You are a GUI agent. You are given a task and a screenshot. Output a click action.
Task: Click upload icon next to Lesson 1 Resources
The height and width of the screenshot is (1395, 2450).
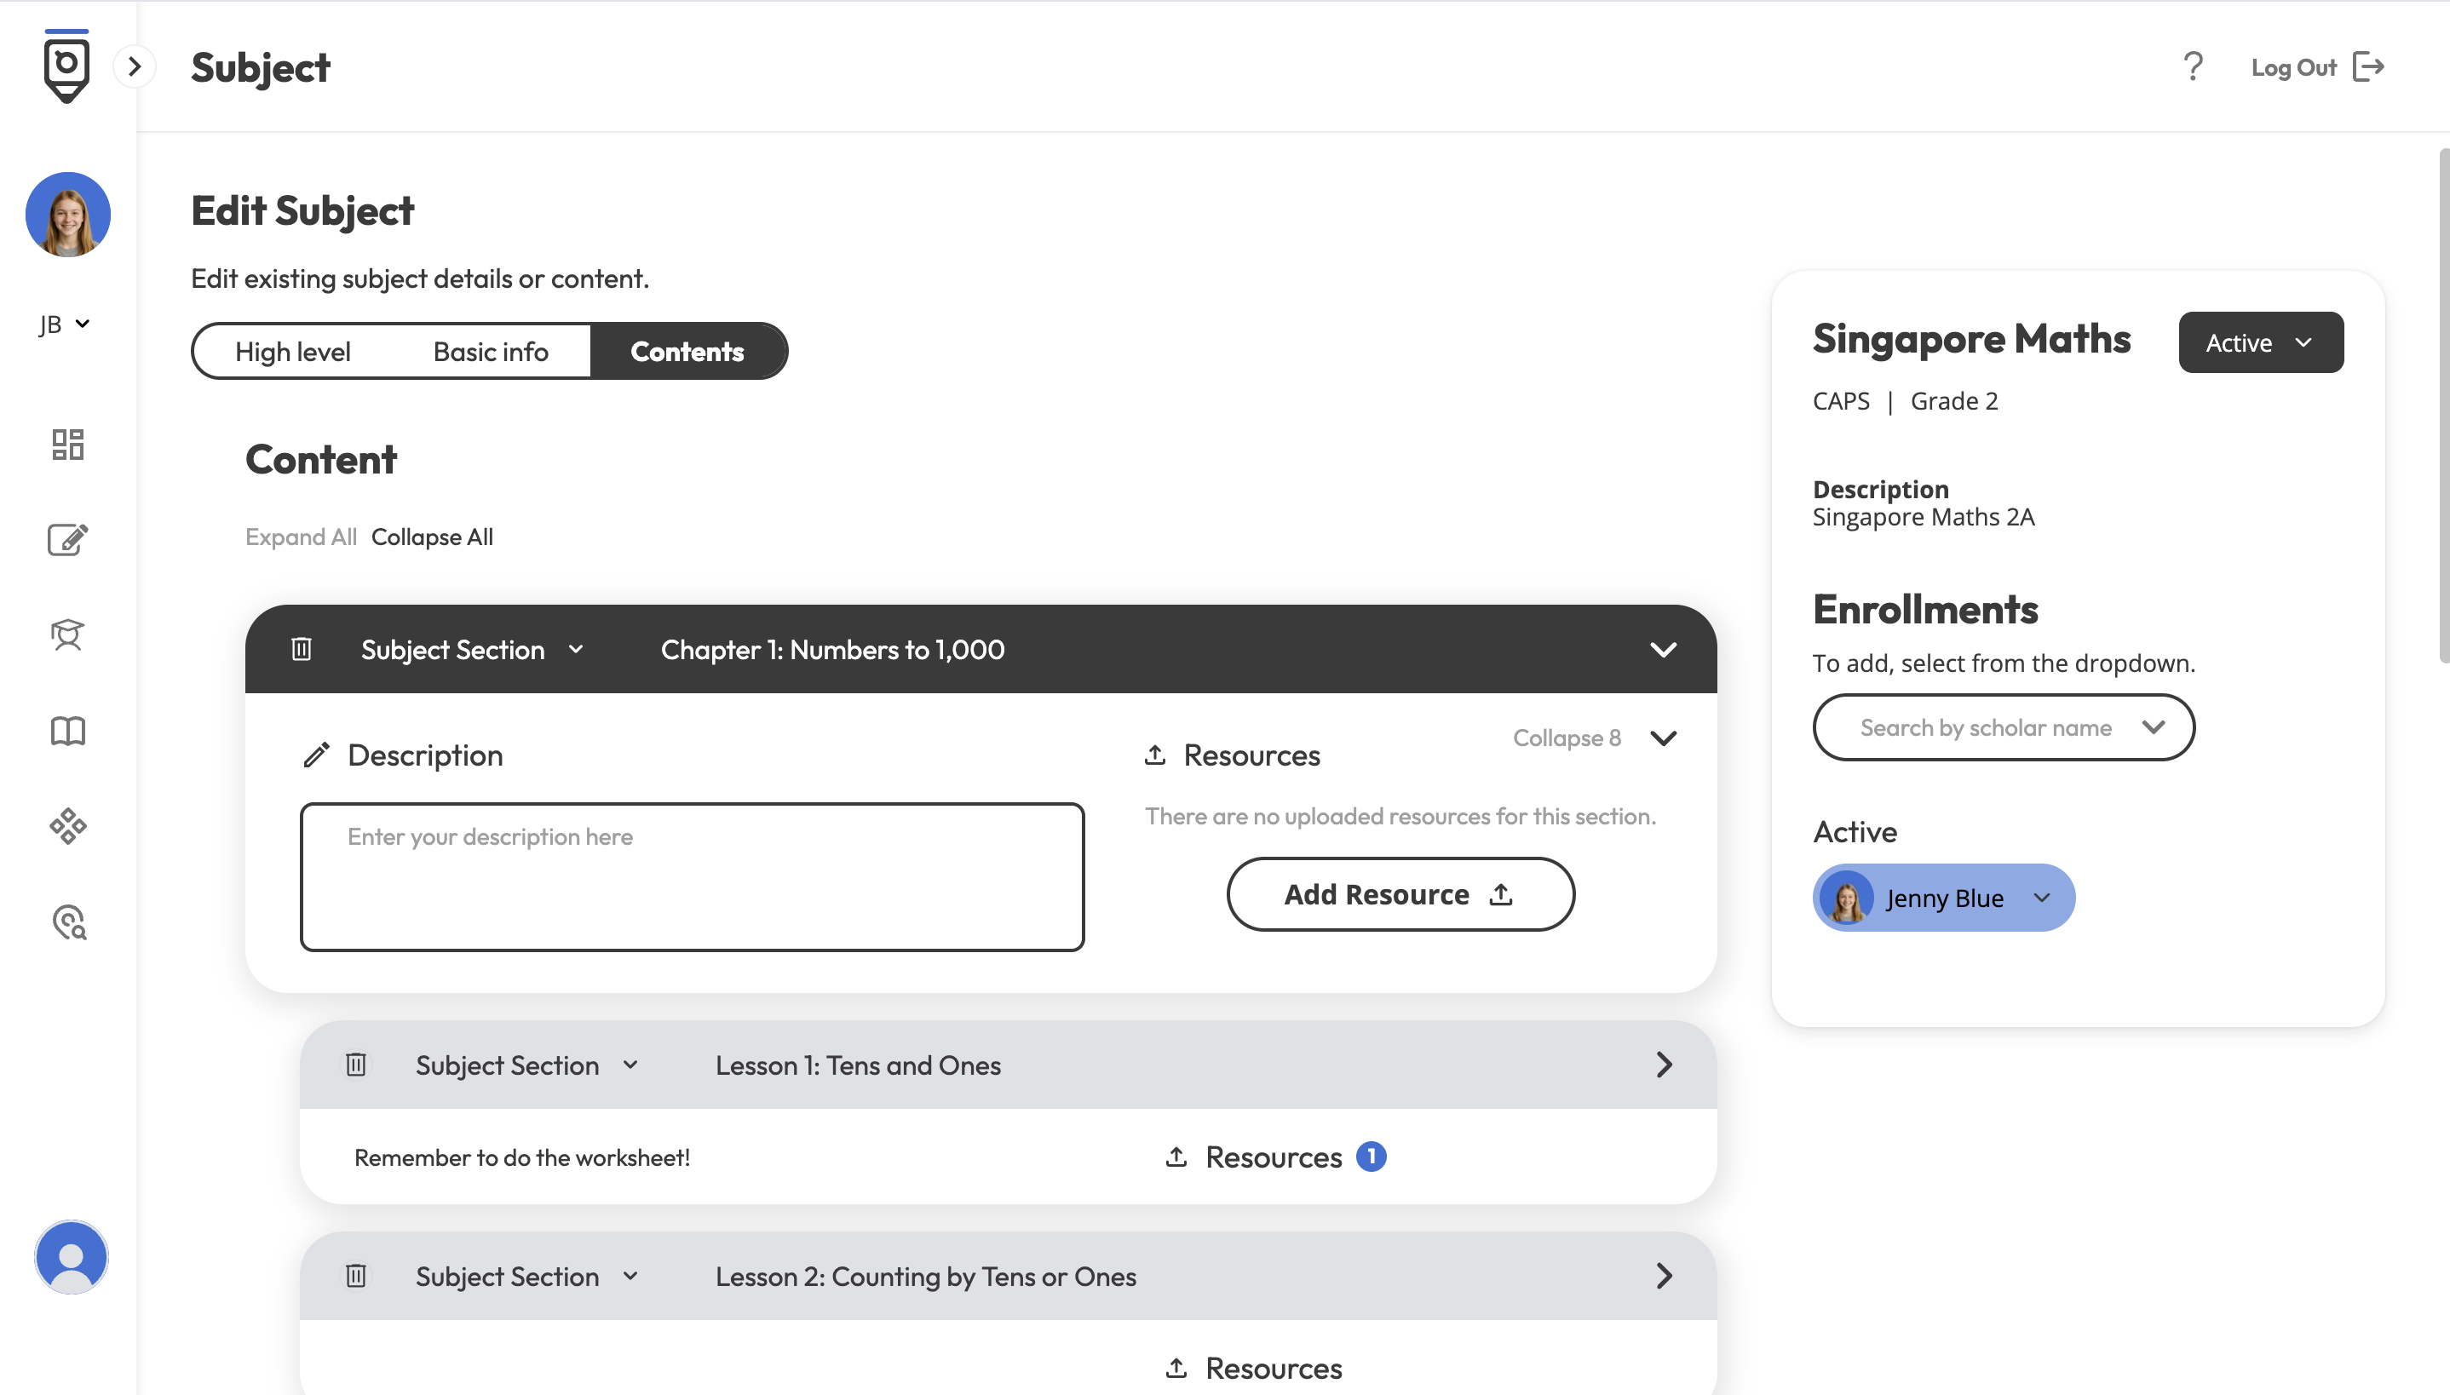[x=1176, y=1157]
